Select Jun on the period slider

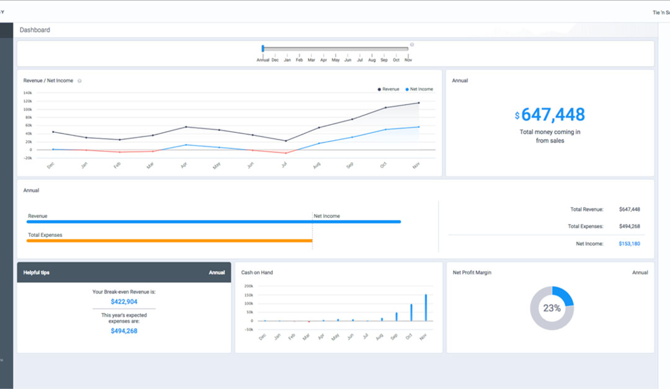(348, 60)
